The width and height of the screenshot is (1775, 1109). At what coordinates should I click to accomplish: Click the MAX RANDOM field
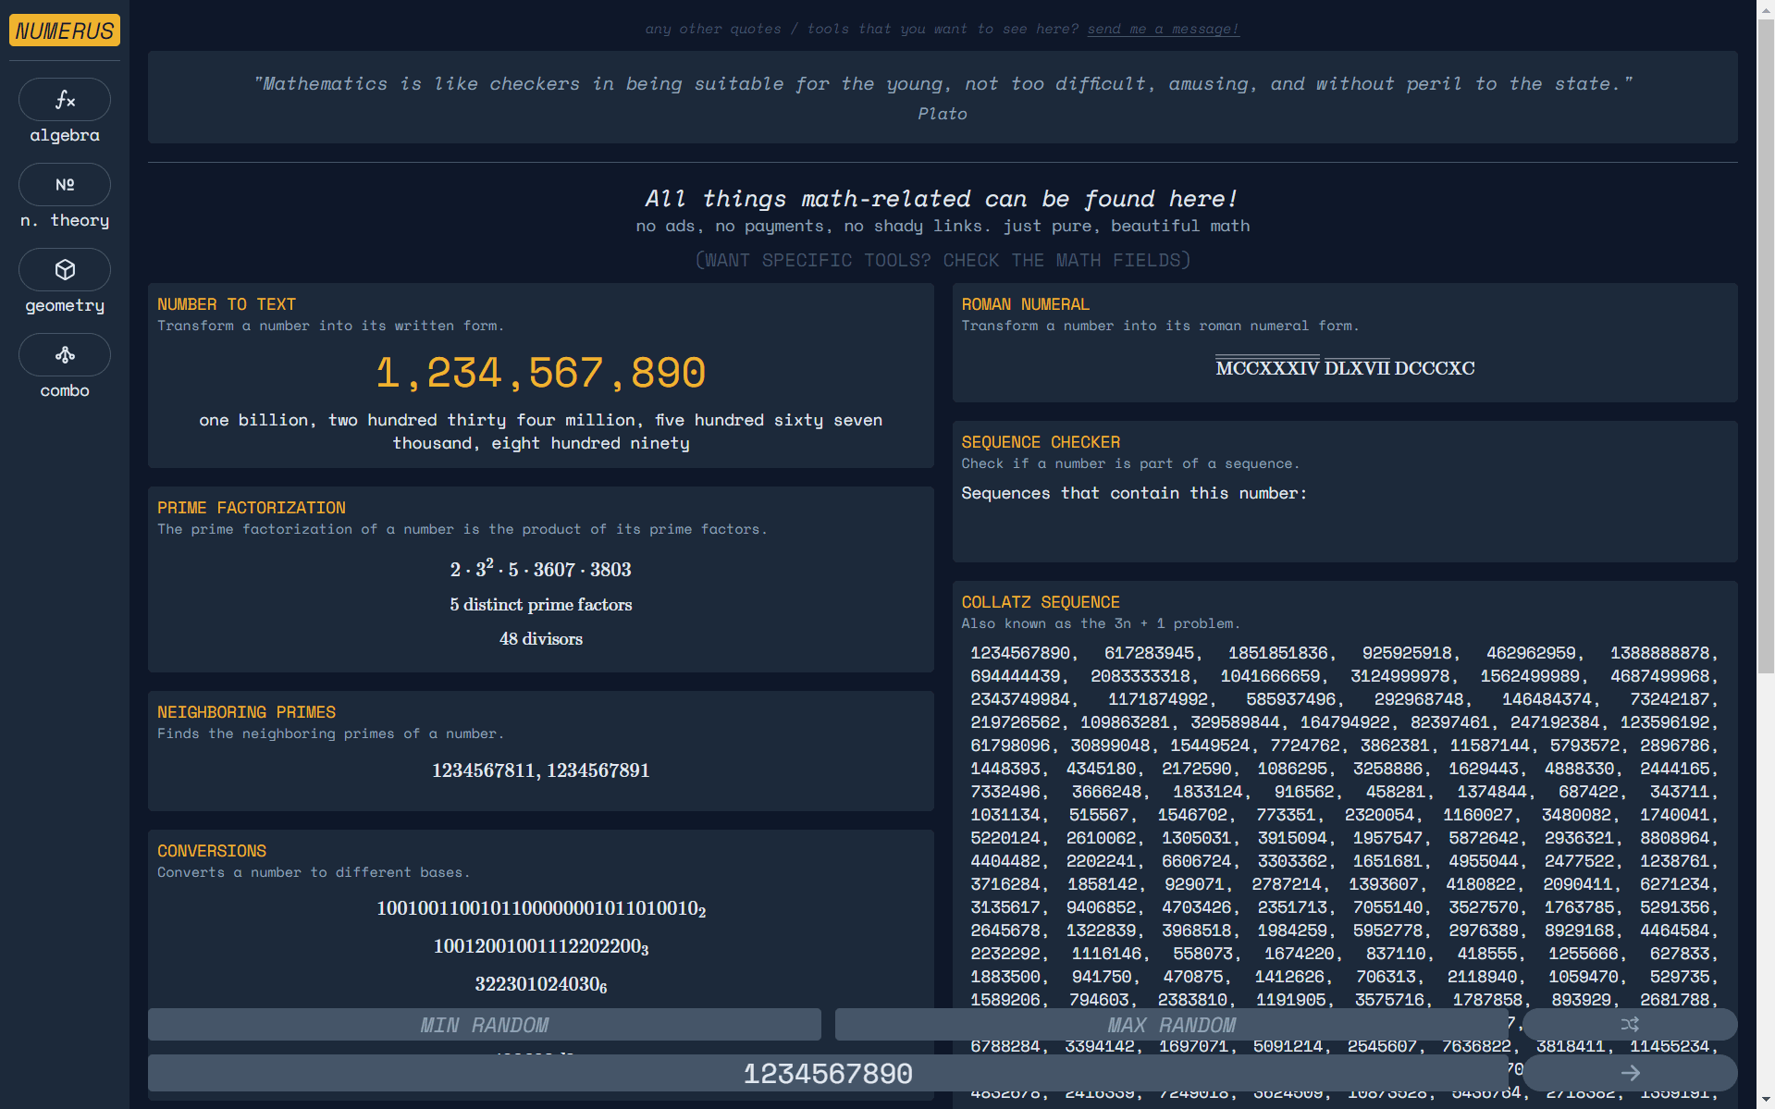[x=1172, y=1024]
